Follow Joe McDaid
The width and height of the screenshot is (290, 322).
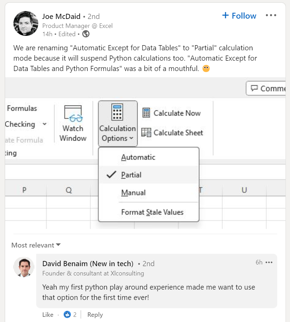pyautogui.click(x=239, y=16)
